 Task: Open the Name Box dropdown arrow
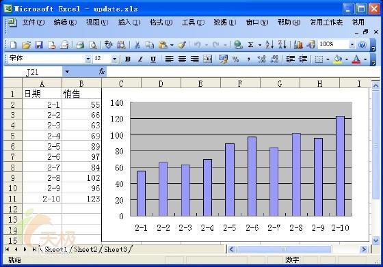(67, 72)
